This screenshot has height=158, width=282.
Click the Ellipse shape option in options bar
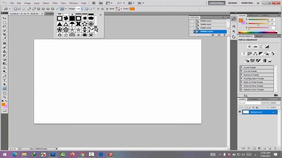click(48, 9)
